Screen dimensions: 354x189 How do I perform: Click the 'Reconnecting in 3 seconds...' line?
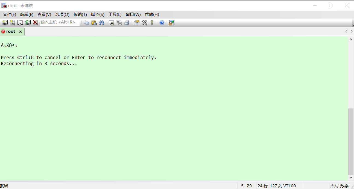39,63
